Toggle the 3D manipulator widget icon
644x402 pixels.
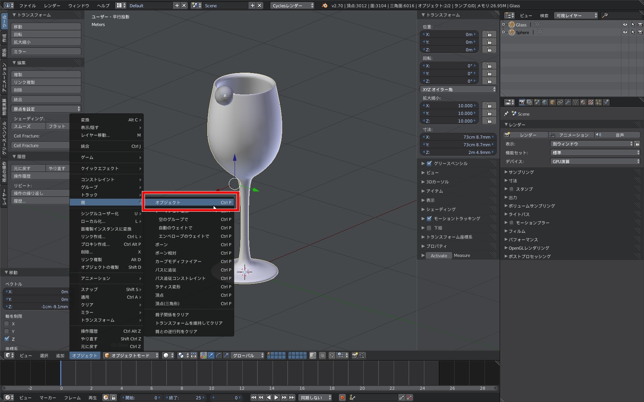coord(203,355)
